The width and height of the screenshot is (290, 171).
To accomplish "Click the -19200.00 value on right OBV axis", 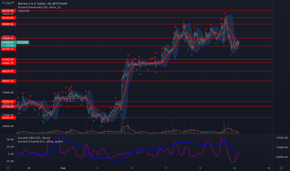I will pyautogui.click(x=281, y=138).
